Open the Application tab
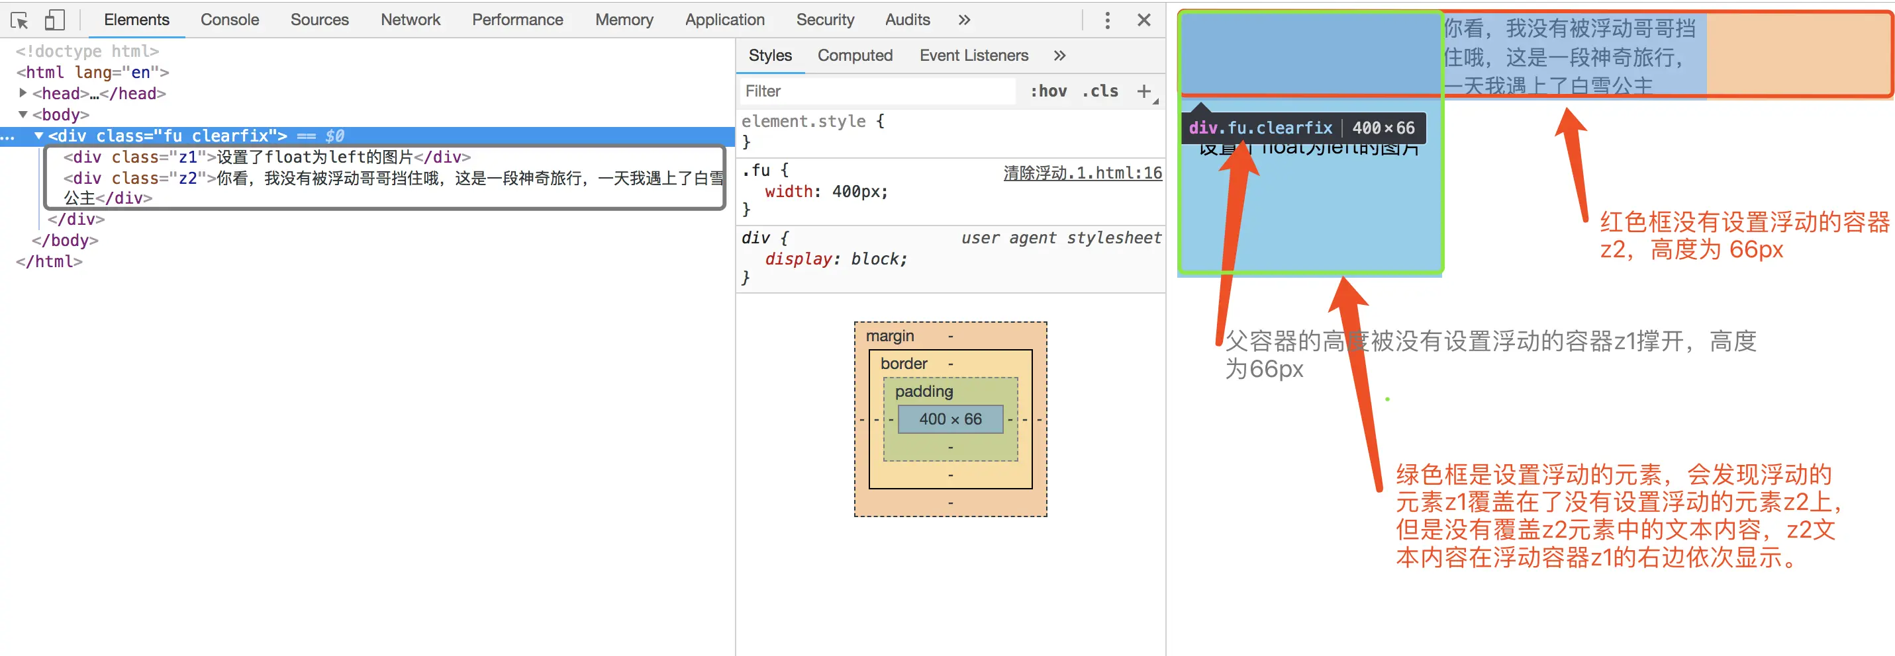This screenshot has width=1895, height=656. [x=724, y=20]
